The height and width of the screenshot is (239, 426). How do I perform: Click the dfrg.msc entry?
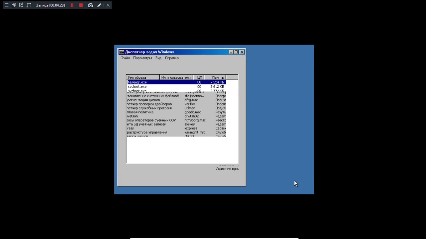pyautogui.click(x=191, y=100)
